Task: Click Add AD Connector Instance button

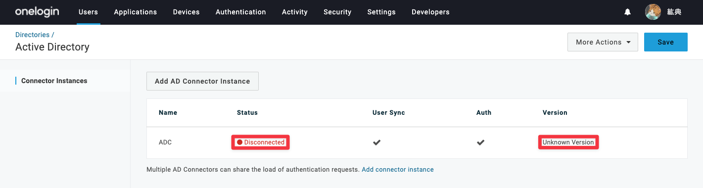Action: pos(202,81)
